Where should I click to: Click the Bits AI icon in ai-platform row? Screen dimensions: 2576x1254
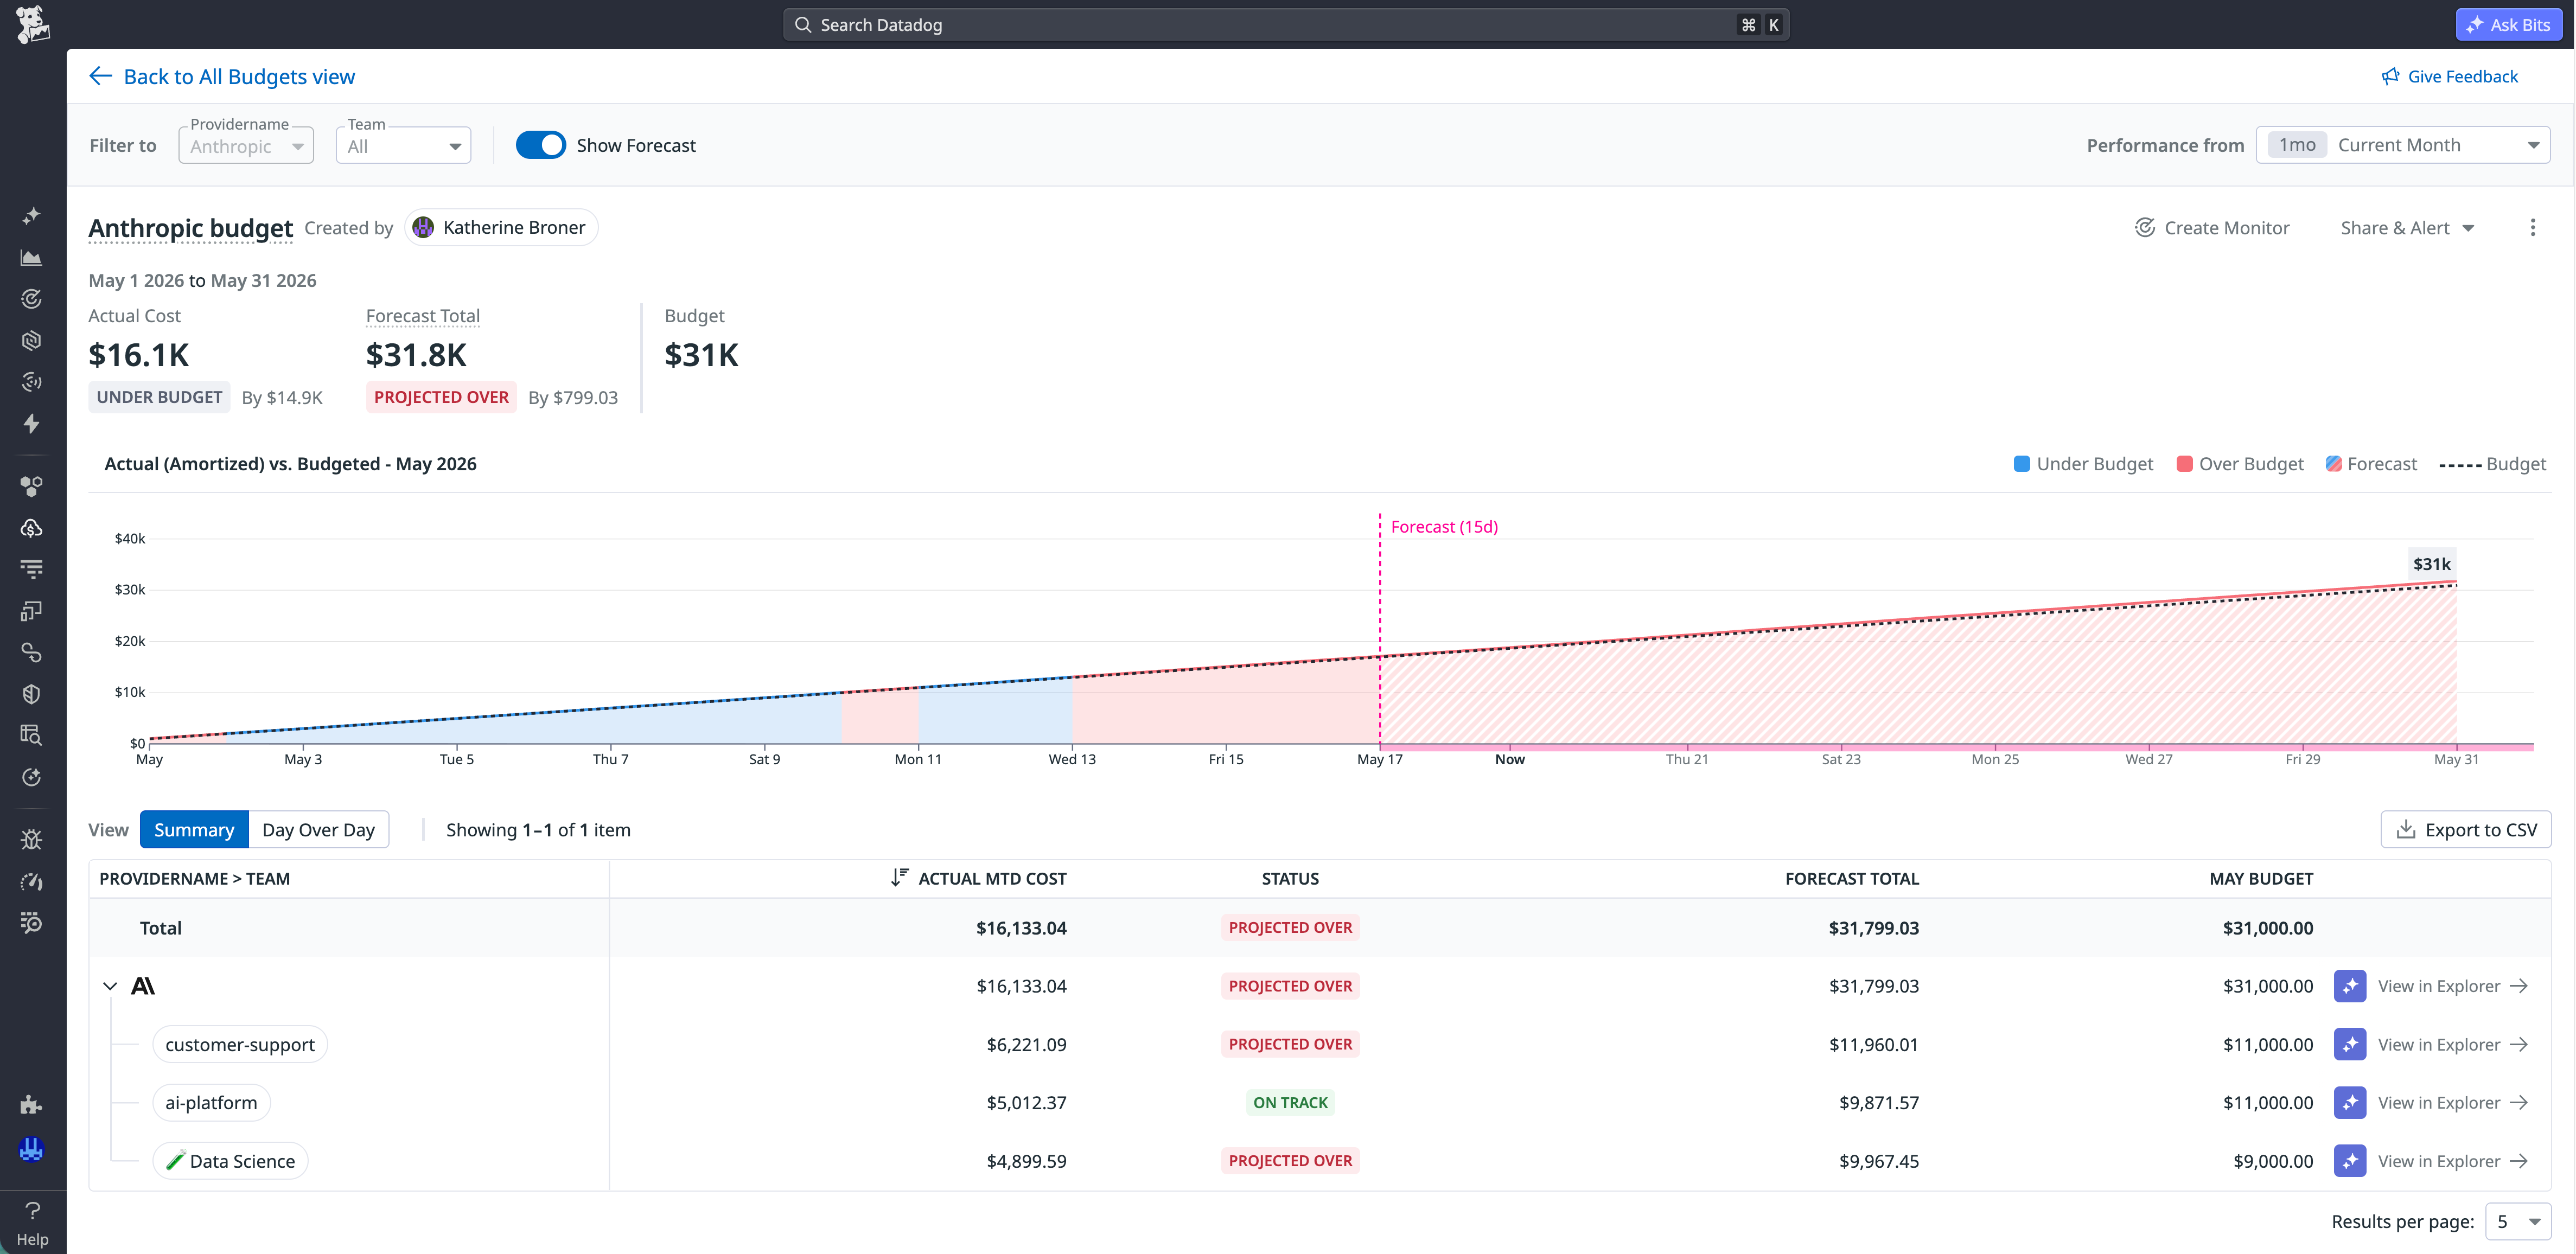click(2349, 1103)
